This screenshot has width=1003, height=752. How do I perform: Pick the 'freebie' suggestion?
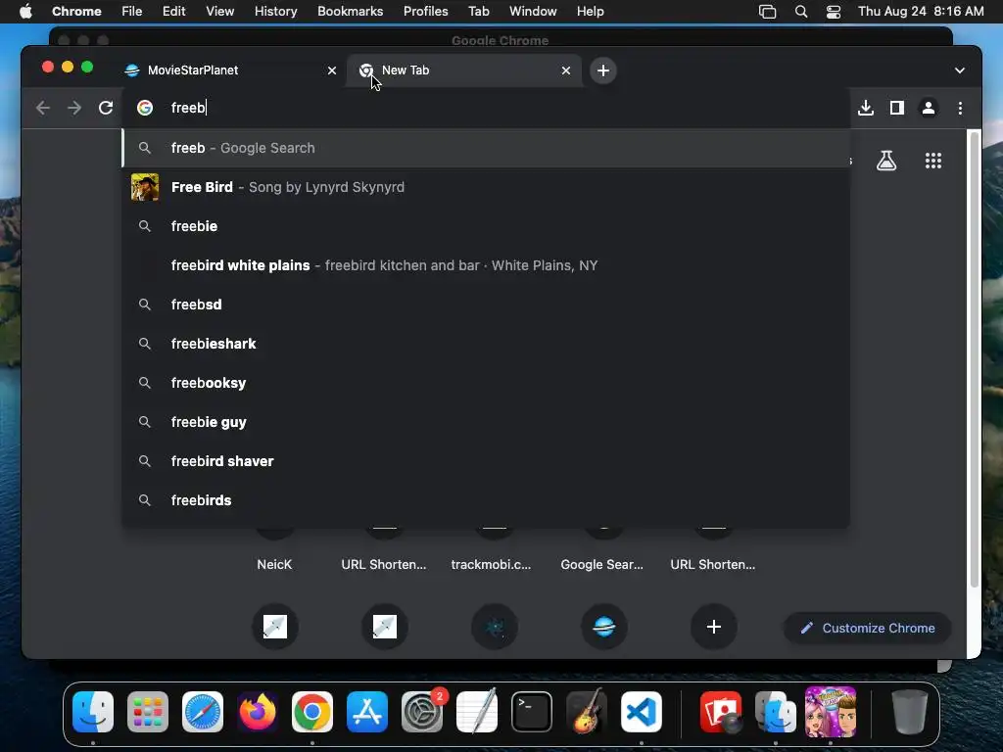[x=486, y=226]
